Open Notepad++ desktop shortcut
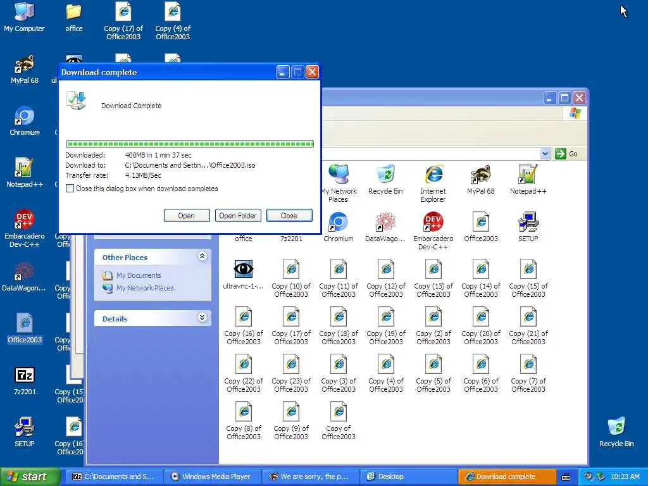 (x=25, y=172)
